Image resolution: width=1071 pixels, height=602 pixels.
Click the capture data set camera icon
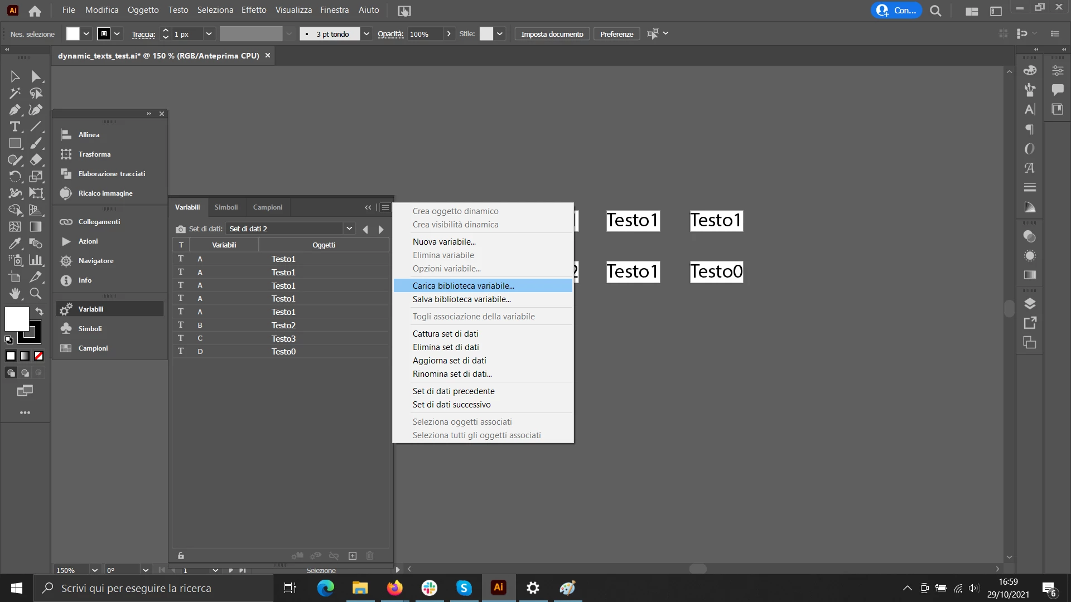point(180,229)
